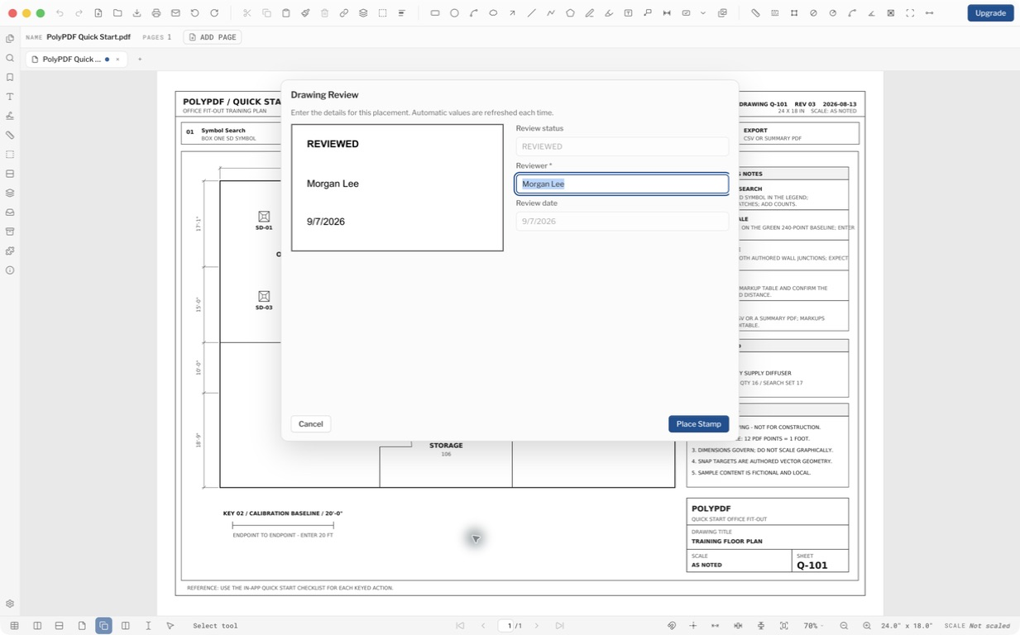Open the 70% zoom level dropdown
Viewport: 1020px width, 635px height.
point(814,626)
